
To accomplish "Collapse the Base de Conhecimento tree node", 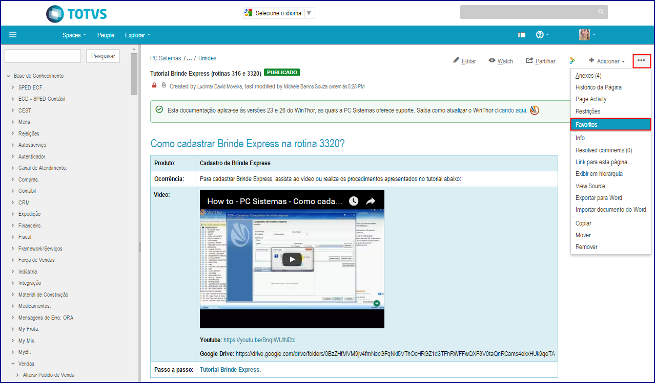I will click(x=9, y=76).
